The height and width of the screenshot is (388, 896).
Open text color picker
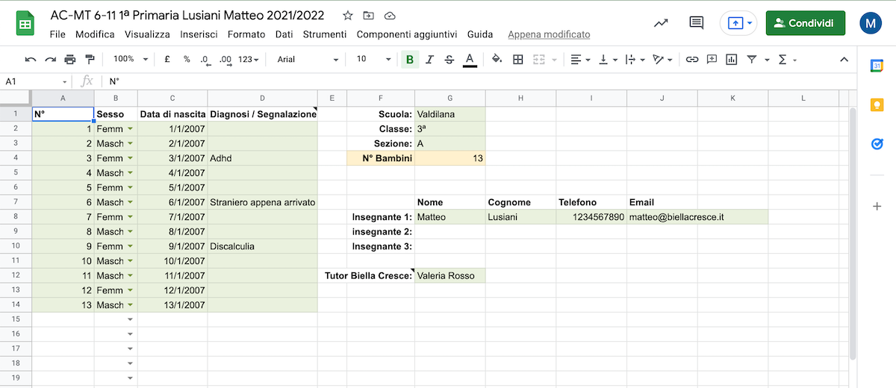click(x=469, y=59)
